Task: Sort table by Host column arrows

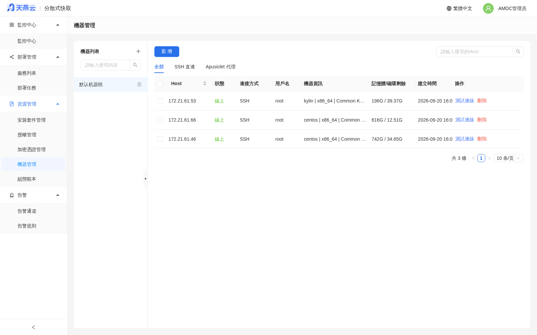Action: tap(205, 83)
